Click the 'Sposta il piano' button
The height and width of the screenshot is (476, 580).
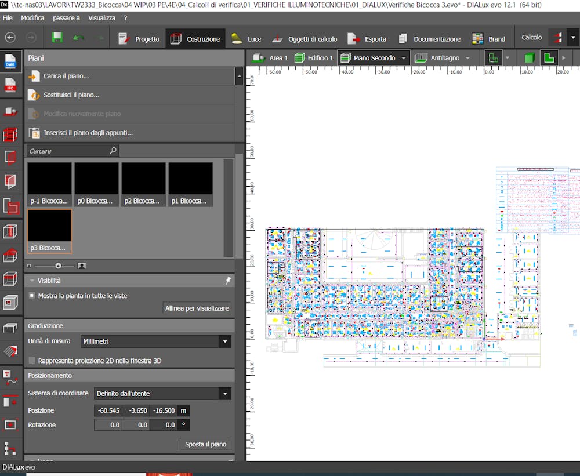click(x=205, y=444)
